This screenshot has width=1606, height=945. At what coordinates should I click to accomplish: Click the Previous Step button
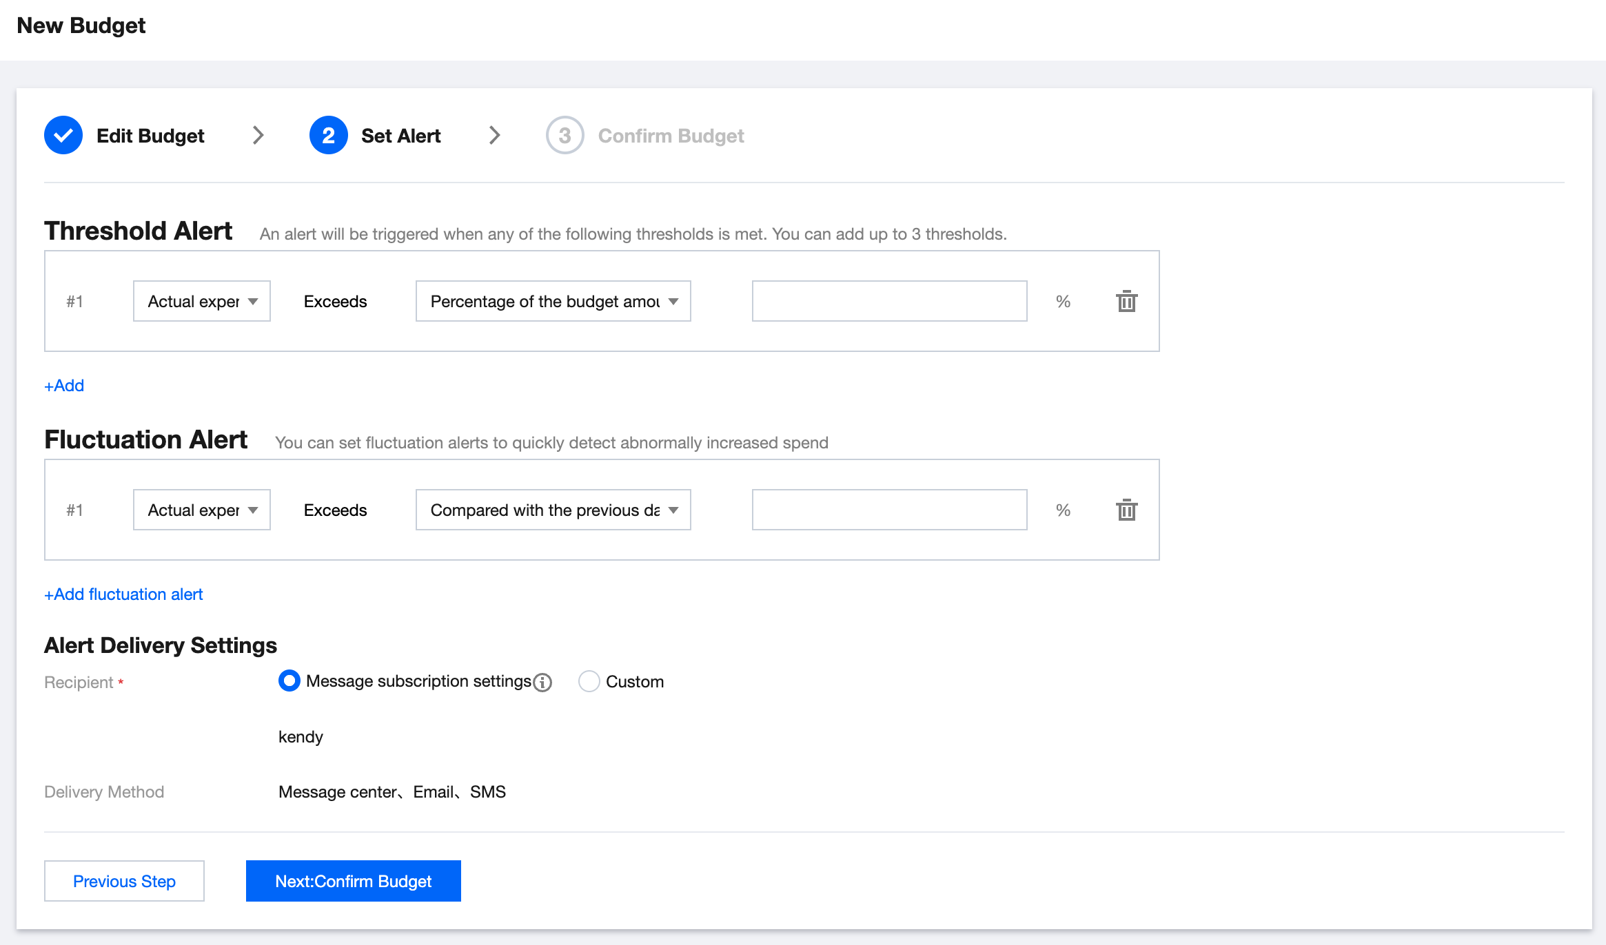[x=124, y=881]
